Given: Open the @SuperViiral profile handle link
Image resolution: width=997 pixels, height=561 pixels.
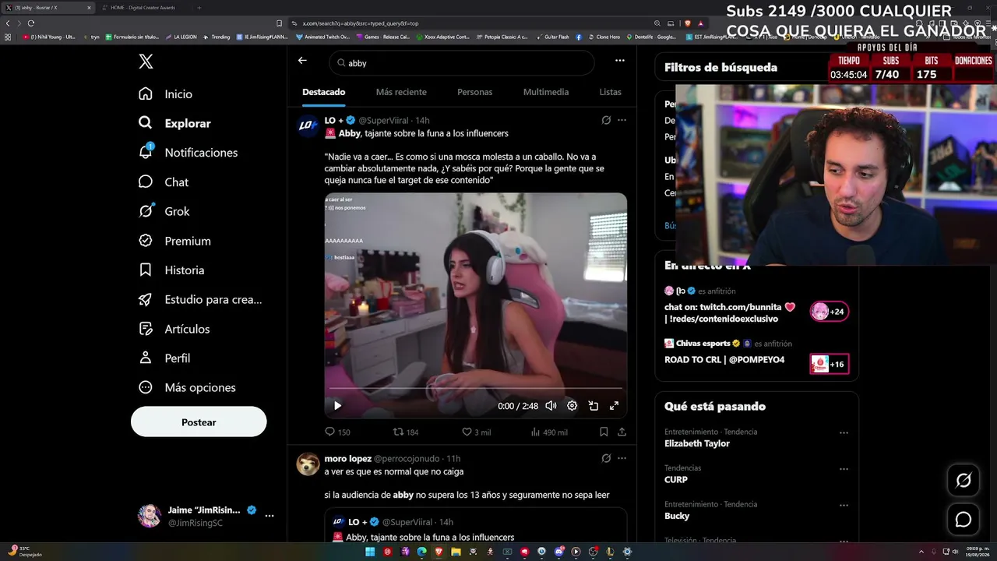Looking at the screenshot, I should click(x=384, y=120).
